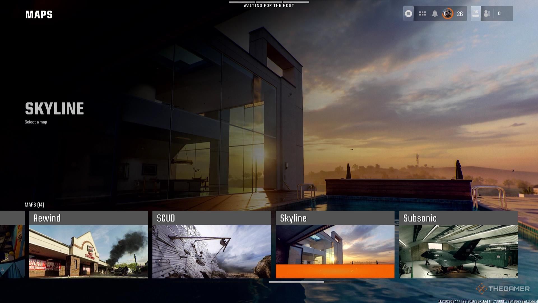Select the Rewind map thumbnail
This screenshot has height=303, width=538.
click(x=89, y=251)
